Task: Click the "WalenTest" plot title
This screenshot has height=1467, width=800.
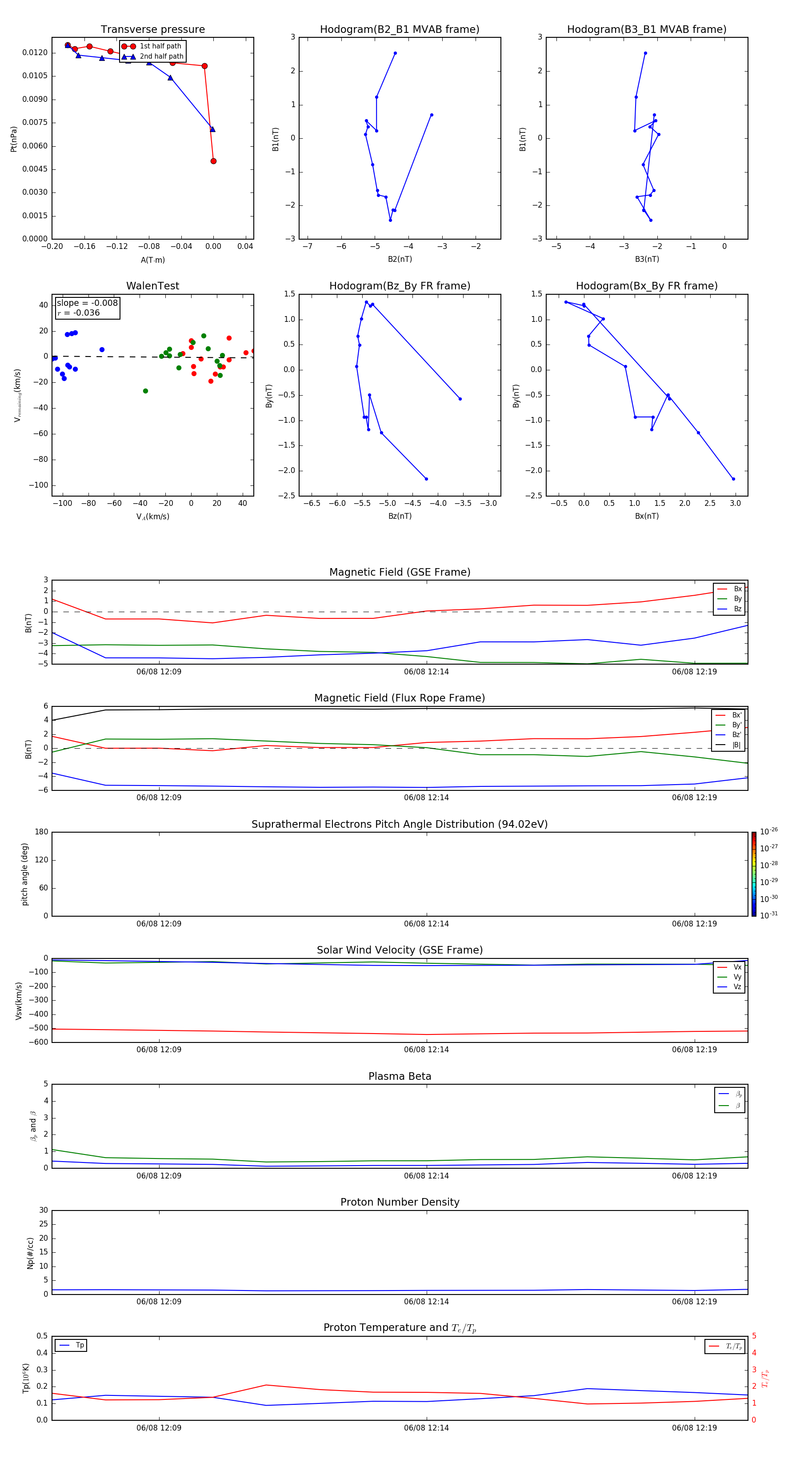Action: point(152,286)
